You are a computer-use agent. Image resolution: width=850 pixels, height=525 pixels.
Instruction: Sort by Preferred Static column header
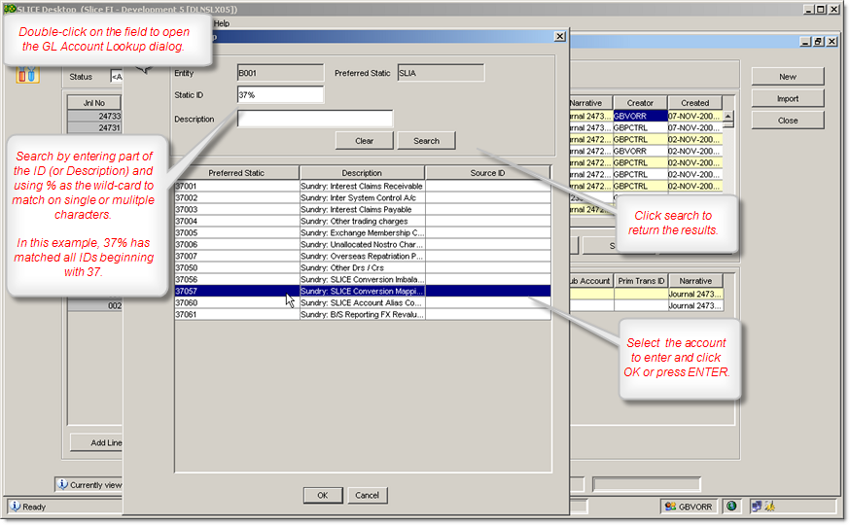236,173
